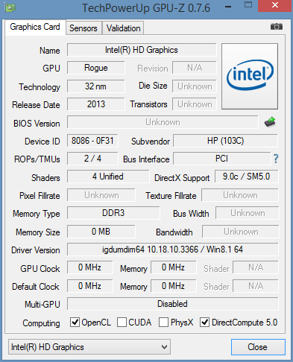Click GPU Clock row Shader N/A field
This screenshot has height=362, width=293.
256,267
